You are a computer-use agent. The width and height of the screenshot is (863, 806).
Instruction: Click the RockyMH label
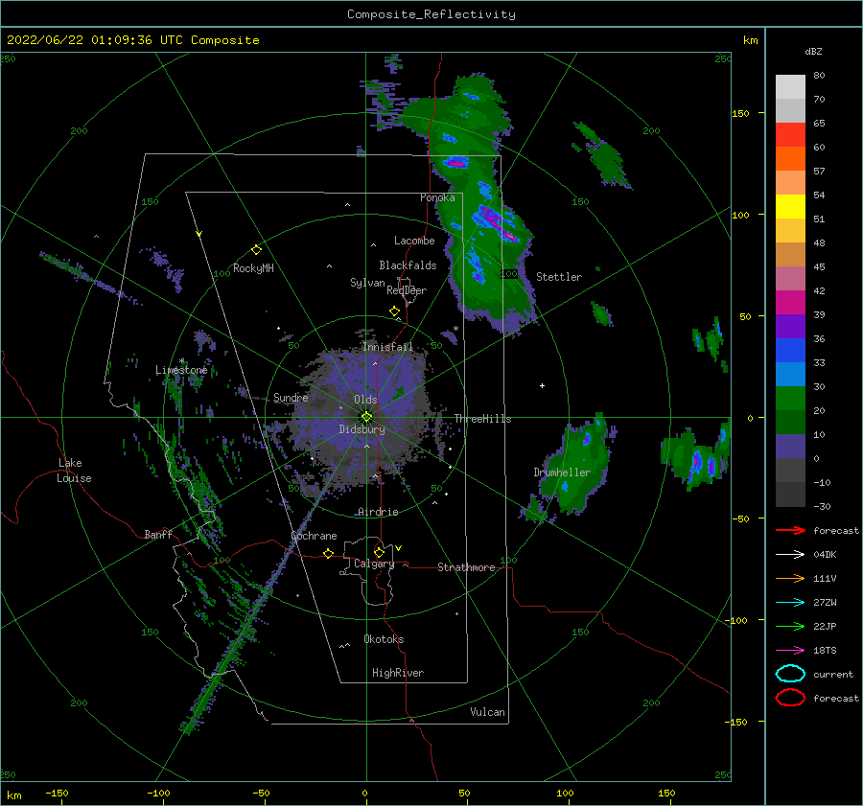253,268
